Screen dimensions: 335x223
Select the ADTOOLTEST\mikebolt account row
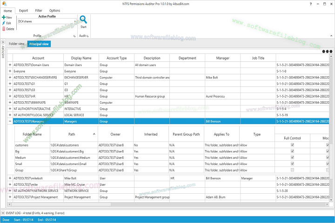[37, 178]
